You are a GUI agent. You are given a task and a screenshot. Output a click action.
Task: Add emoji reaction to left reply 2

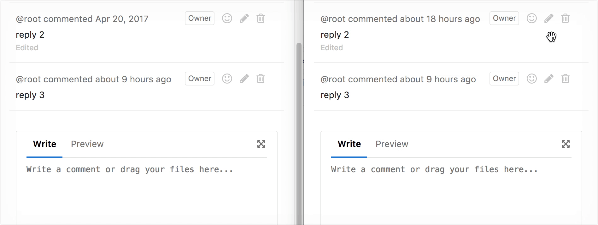[227, 19]
